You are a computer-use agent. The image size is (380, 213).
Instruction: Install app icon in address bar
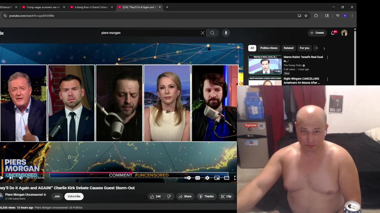pos(299,16)
